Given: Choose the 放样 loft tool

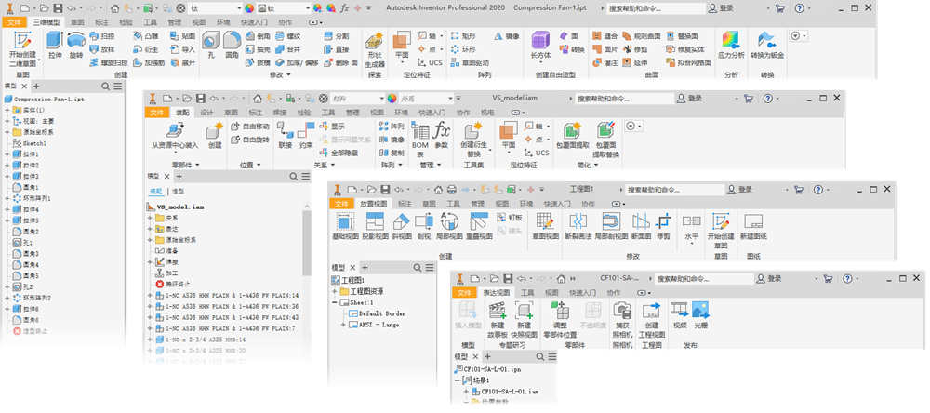Looking at the screenshot, I should (101, 49).
